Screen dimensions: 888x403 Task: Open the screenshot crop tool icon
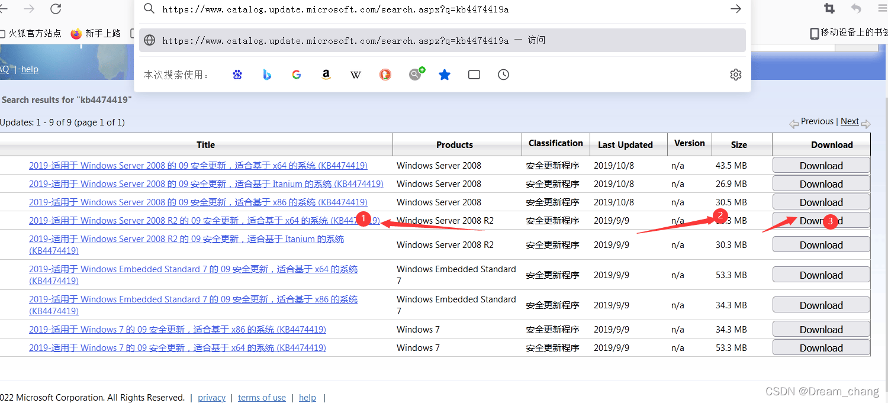[x=829, y=9]
